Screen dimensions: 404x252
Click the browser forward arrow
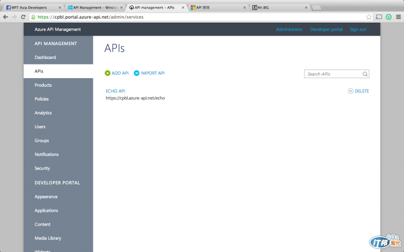click(x=14, y=17)
